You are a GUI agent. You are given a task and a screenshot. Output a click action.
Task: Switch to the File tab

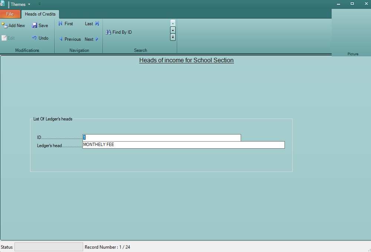[10, 14]
